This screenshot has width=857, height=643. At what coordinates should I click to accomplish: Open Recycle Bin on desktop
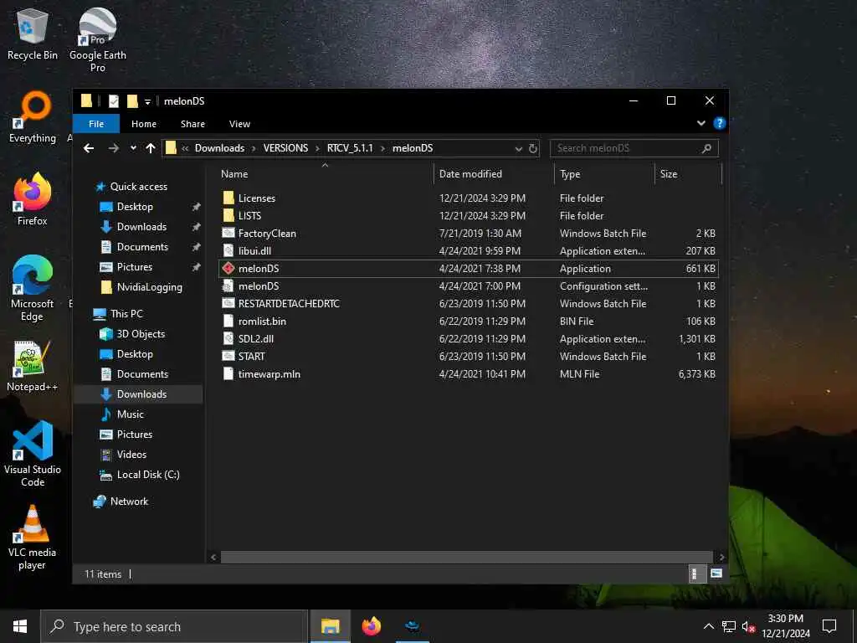(33, 35)
